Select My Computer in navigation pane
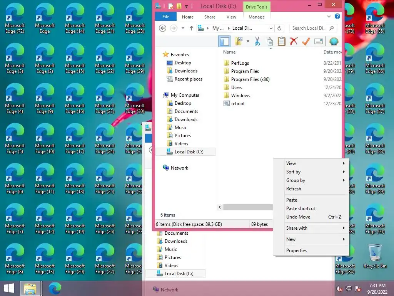 181,95
